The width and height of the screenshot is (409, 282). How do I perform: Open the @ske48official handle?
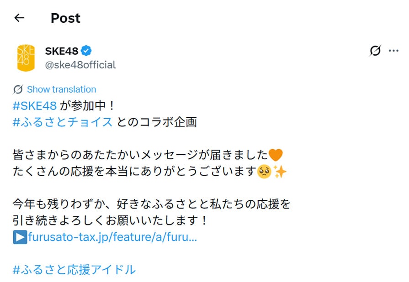pyautogui.click(x=80, y=65)
